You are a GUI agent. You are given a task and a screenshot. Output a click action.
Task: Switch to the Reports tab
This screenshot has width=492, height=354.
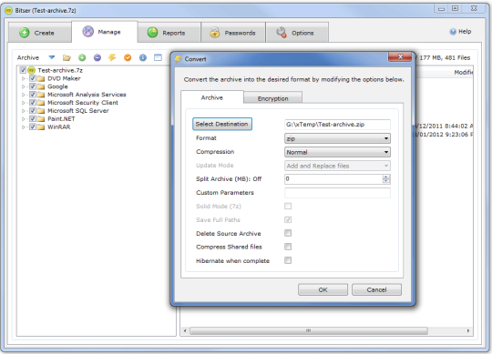[x=169, y=33]
